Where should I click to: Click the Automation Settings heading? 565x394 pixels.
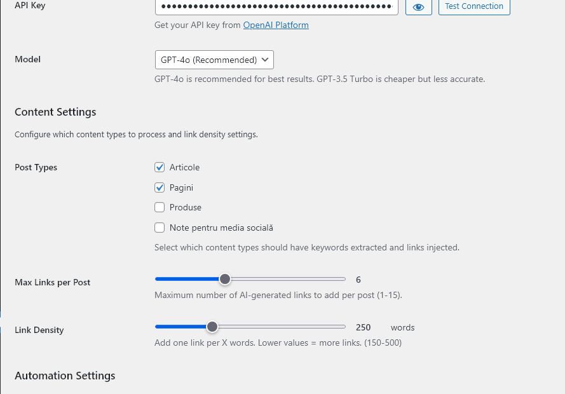pos(65,376)
